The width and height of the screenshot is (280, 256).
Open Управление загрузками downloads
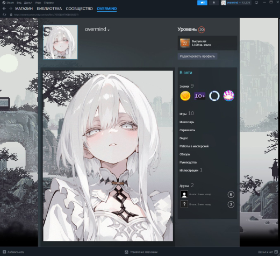(144, 252)
